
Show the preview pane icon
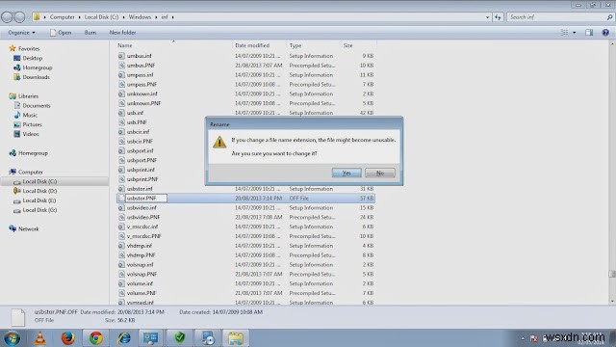pos(589,33)
